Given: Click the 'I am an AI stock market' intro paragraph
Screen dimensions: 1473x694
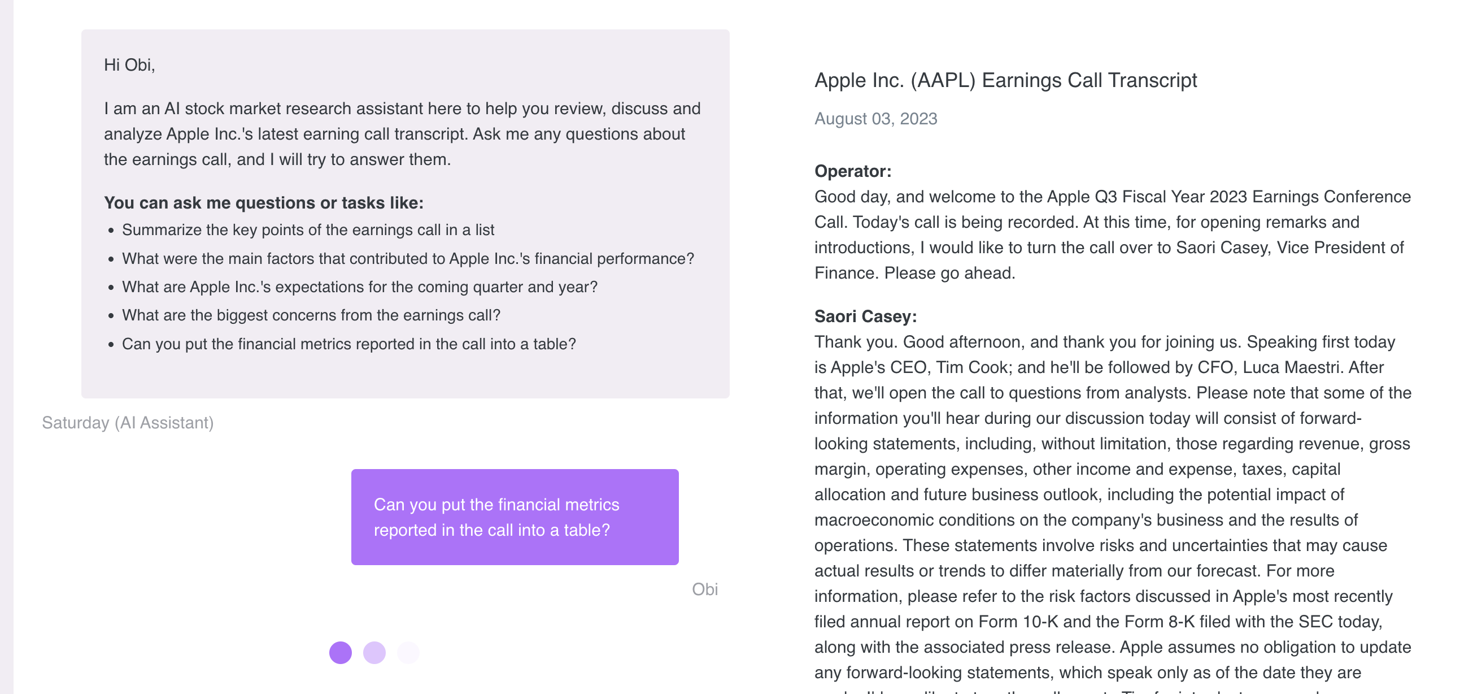Looking at the screenshot, I should [402, 134].
